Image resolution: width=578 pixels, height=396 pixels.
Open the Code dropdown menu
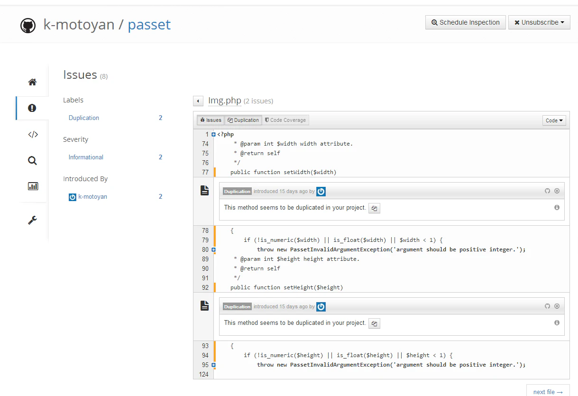554,120
